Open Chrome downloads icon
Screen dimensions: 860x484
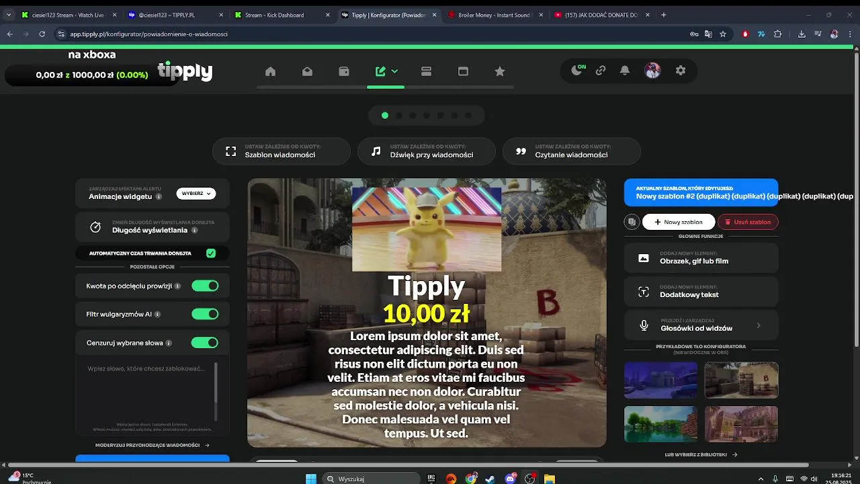click(x=802, y=34)
